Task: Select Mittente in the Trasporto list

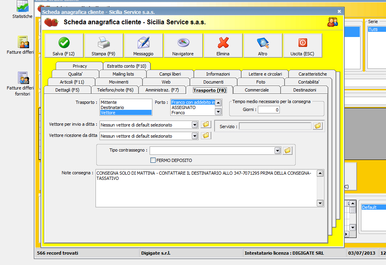Action: pos(126,102)
